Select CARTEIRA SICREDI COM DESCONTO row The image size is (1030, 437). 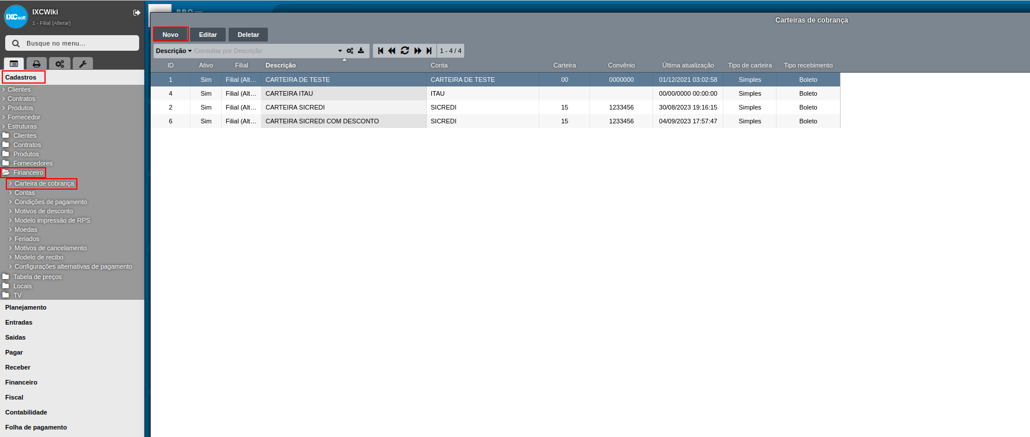[x=495, y=121]
